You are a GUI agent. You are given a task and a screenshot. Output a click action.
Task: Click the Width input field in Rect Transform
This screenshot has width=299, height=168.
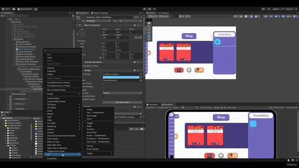[108, 38]
